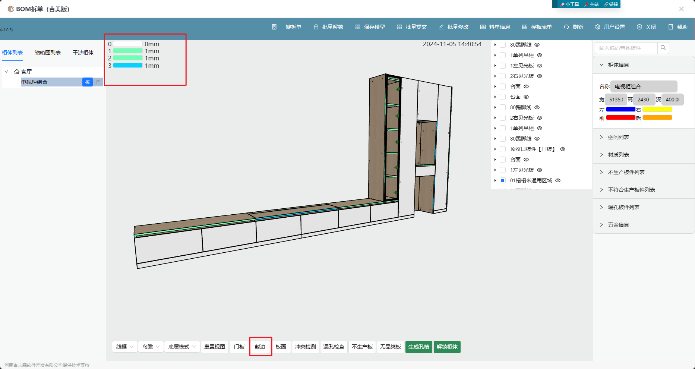Screen dimensions: 695x369
Task: Expand the 材质列表 section
Action: [619, 155]
